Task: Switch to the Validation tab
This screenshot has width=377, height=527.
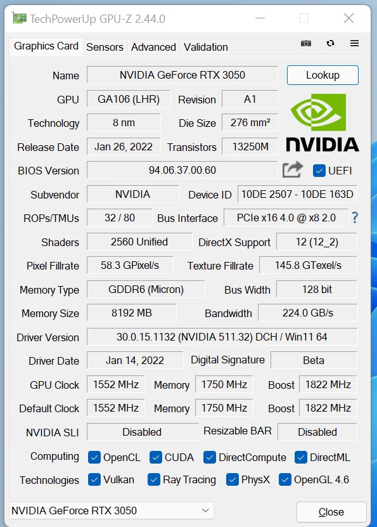Action: [206, 47]
